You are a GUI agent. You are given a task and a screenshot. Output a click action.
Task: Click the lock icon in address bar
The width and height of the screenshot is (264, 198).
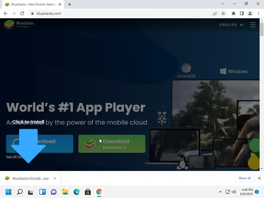(x=32, y=13)
